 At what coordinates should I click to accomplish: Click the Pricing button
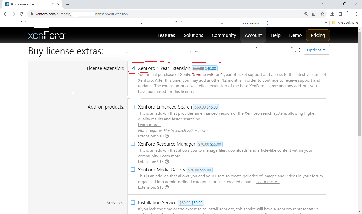click(x=318, y=35)
